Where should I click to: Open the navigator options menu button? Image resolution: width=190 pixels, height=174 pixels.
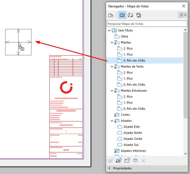click(x=182, y=15)
